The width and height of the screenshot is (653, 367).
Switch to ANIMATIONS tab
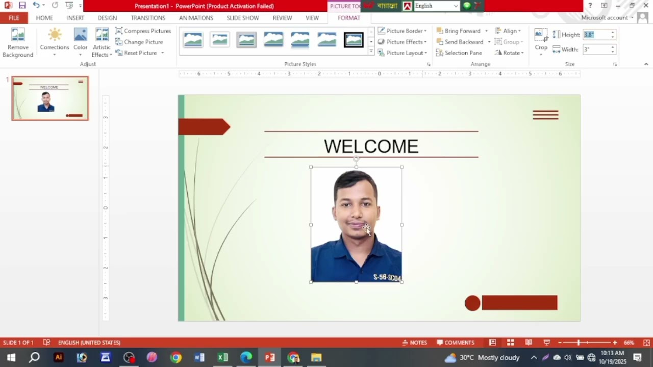(x=196, y=18)
